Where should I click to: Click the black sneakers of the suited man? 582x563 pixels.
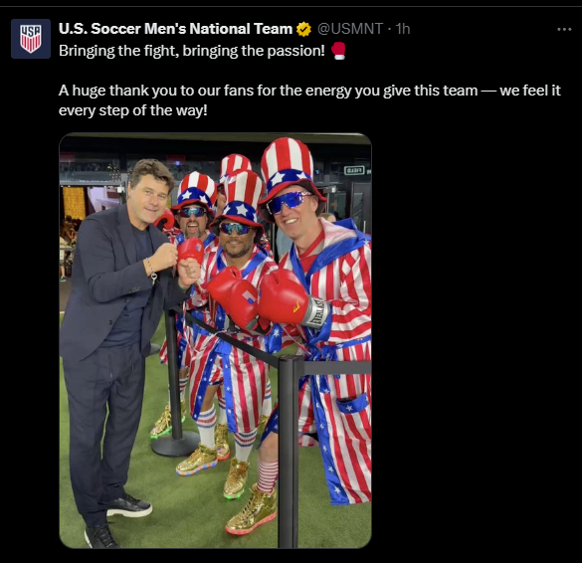[118, 521]
